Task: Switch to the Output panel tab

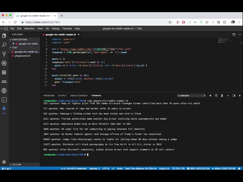Action: pos(62,96)
